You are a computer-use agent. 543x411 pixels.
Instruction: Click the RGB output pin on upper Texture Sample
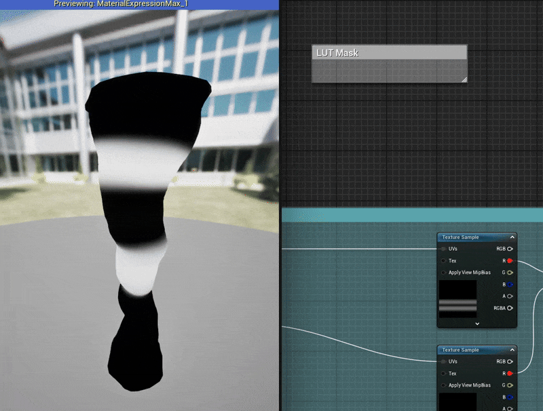click(x=510, y=249)
